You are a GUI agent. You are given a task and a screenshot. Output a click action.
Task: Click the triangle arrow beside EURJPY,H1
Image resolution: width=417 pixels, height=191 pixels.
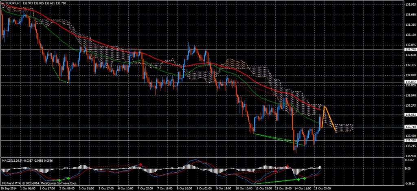click(2, 3)
